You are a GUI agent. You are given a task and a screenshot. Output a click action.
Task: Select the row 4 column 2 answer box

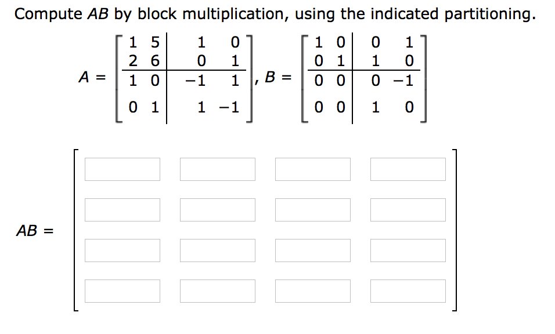(218, 291)
